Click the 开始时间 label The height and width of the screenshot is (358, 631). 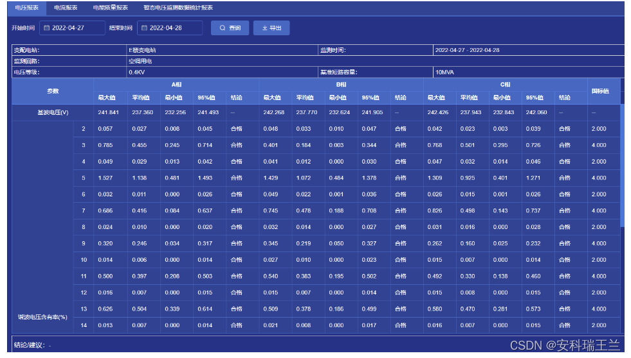click(23, 28)
